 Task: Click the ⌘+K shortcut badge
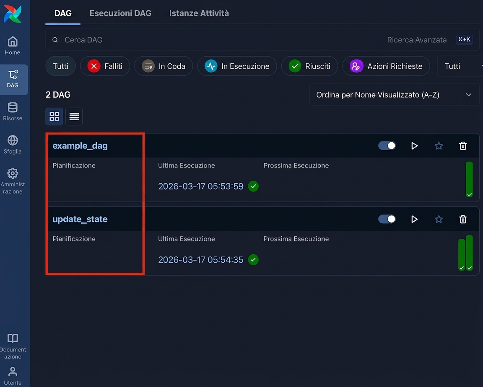point(464,39)
